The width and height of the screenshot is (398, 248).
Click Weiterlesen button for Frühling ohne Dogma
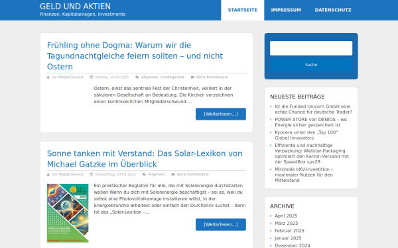coord(221,114)
